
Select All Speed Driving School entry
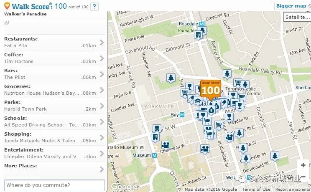41,125
